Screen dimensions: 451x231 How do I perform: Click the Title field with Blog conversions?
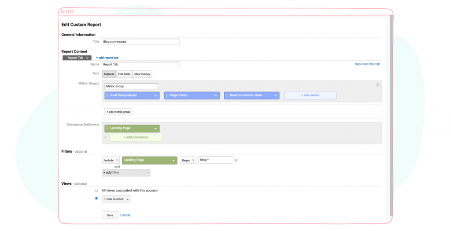point(140,42)
